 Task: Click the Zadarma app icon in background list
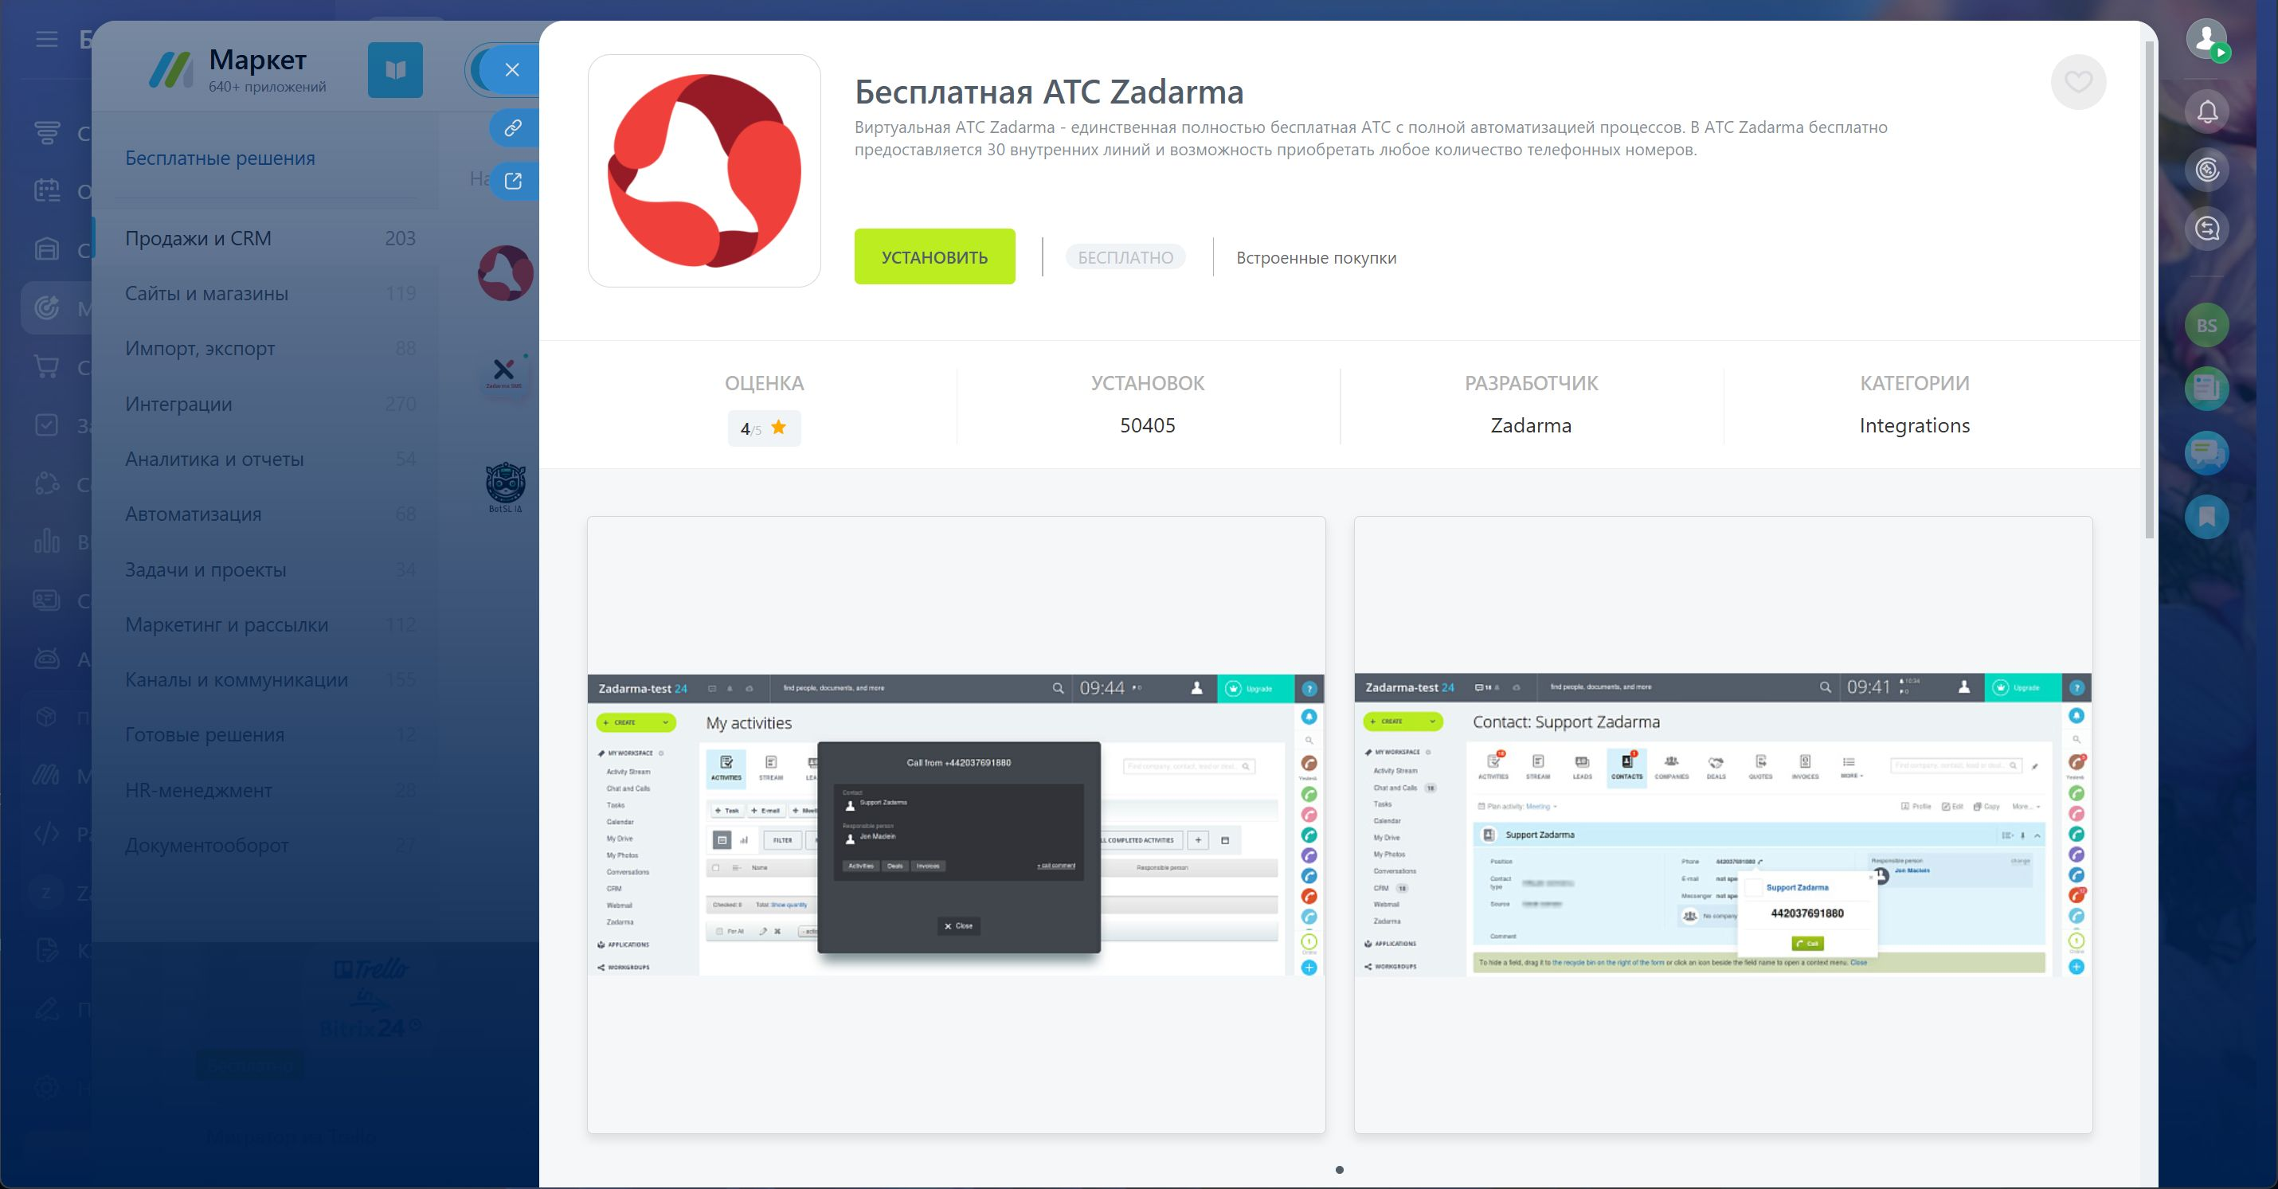(x=505, y=273)
